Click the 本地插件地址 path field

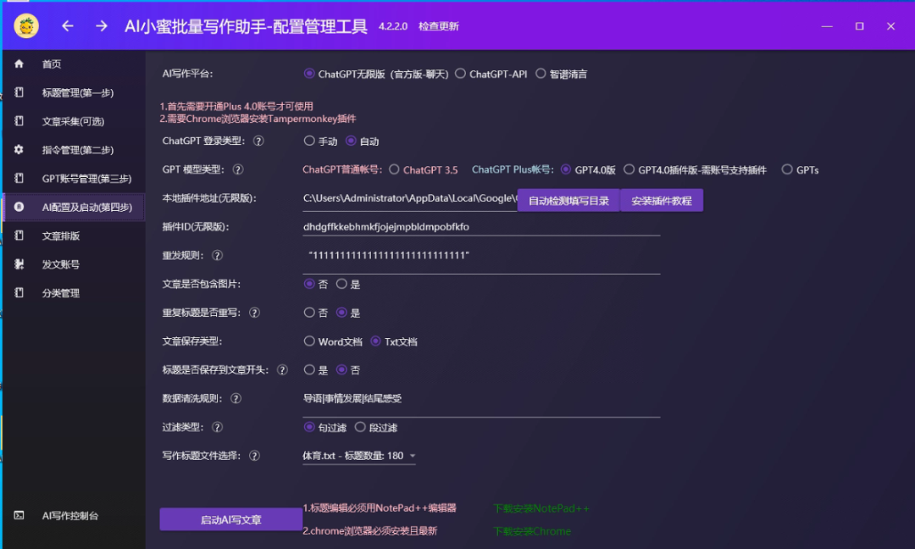(410, 198)
